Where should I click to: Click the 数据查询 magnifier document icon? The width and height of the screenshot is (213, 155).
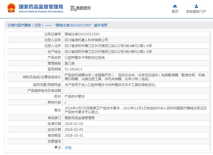point(73,8)
